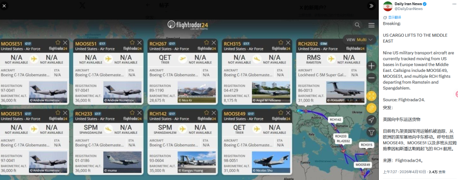
Task: Select the RCH315 label on the map
Action: point(366,145)
